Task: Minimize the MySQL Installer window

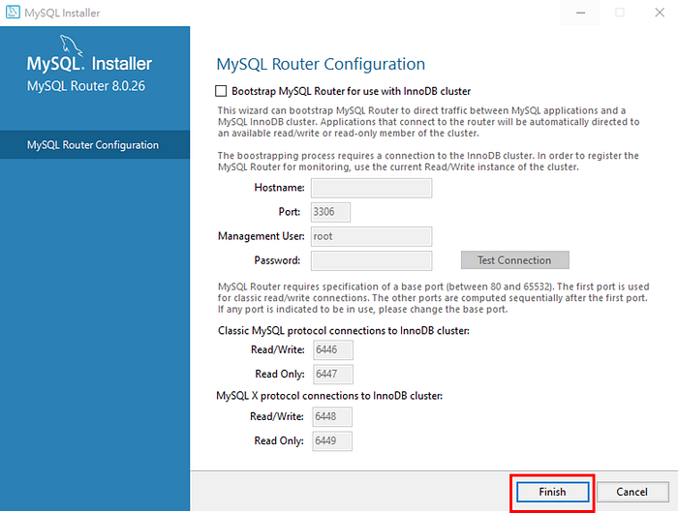Action: tap(581, 13)
